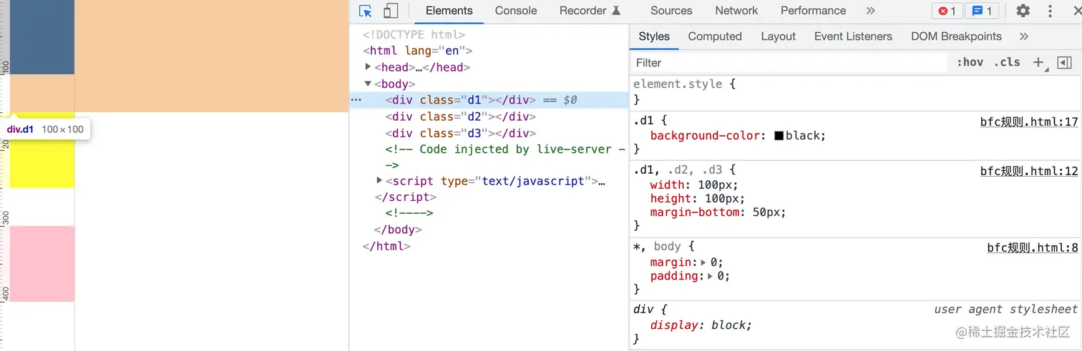Select the div class d3 node
The image size is (1082, 351).
(460, 133)
